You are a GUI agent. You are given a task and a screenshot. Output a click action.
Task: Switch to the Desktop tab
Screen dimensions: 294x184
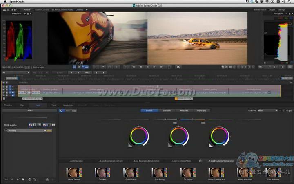click(x=80, y=9)
